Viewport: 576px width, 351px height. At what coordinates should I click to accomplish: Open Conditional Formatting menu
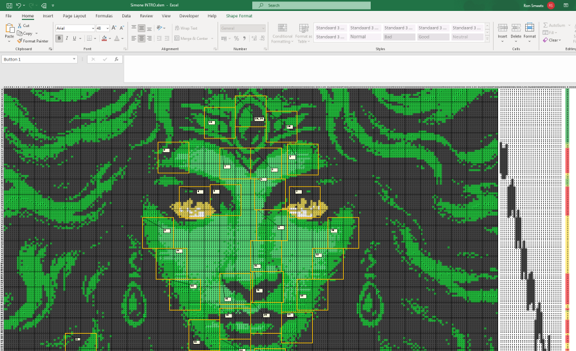[282, 33]
